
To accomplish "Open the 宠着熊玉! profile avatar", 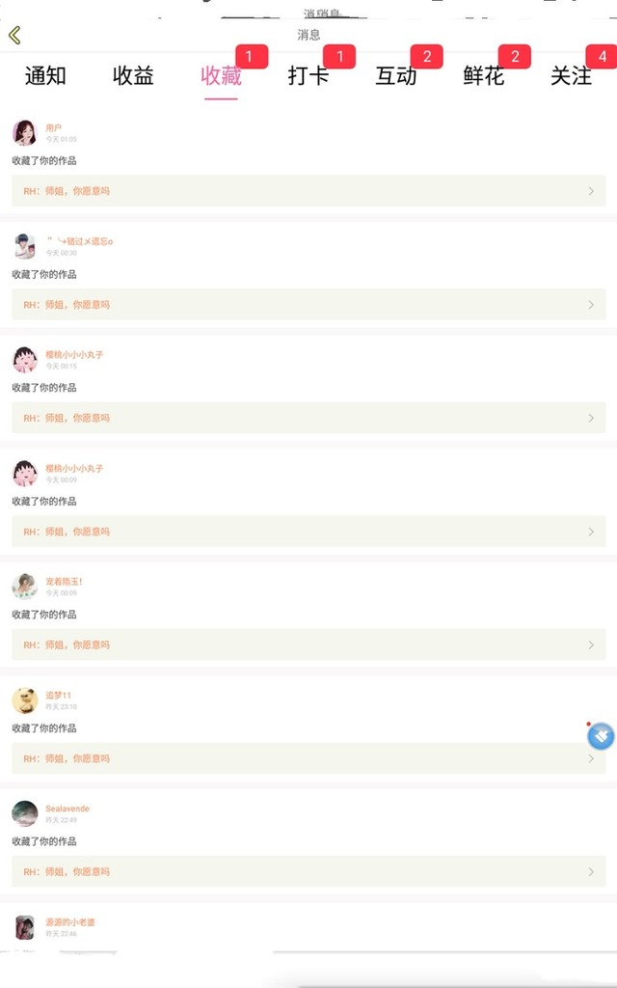I will [25, 587].
